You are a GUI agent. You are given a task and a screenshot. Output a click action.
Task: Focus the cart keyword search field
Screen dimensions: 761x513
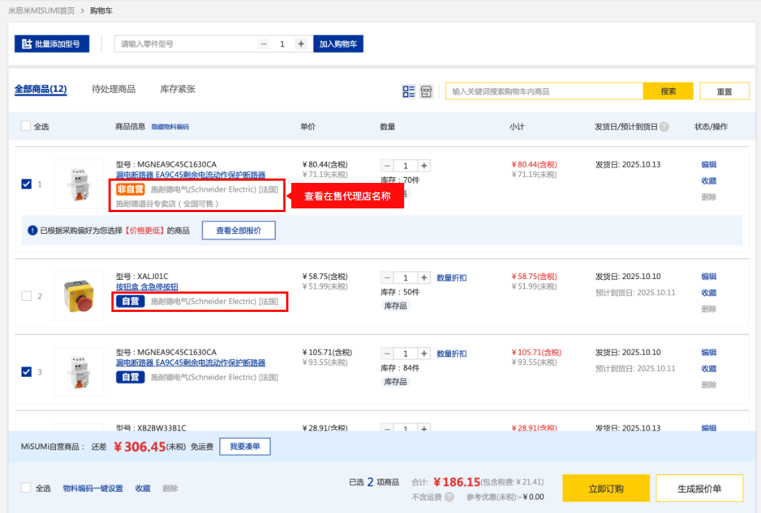click(x=544, y=91)
